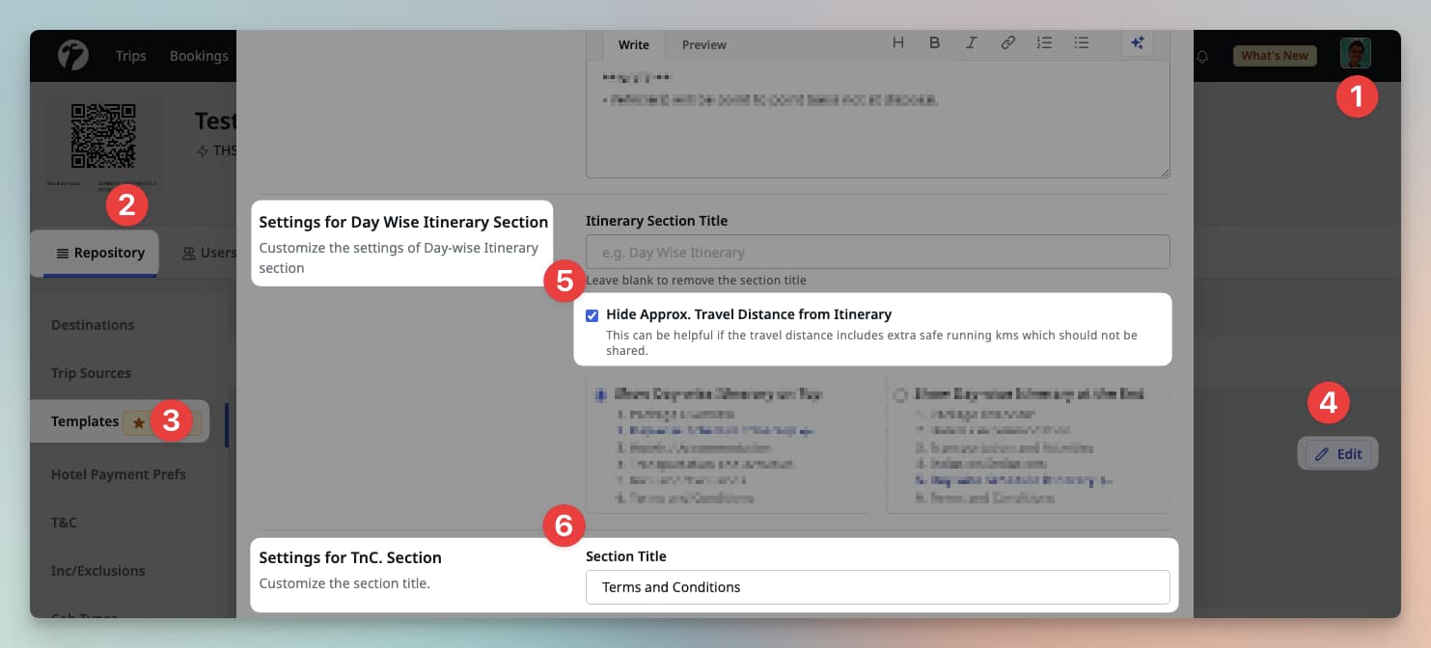The width and height of the screenshot is (1431, 648).
Task: Click the Edit button
Action: coord(1338,454)
